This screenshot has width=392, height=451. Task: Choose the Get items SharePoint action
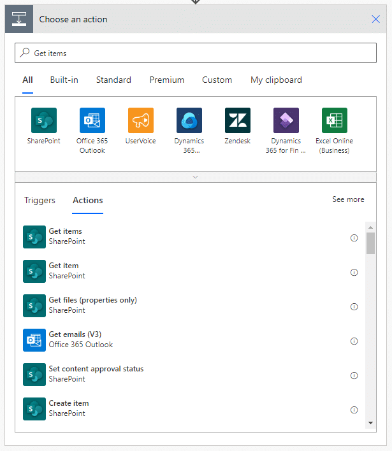coord(190,237)
